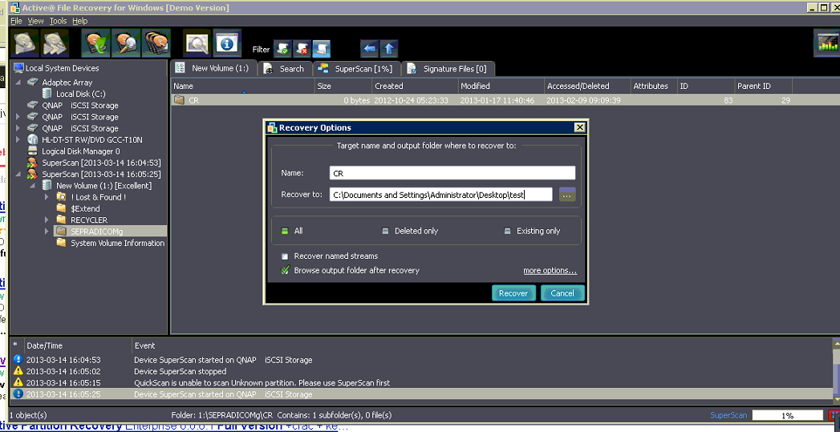
Task: Click the HL-DT-ST RW/DVD disc icon
Action: pos(33,139)
